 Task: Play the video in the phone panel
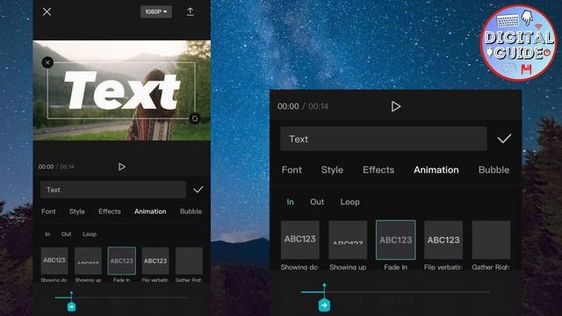tap(122, 167)
